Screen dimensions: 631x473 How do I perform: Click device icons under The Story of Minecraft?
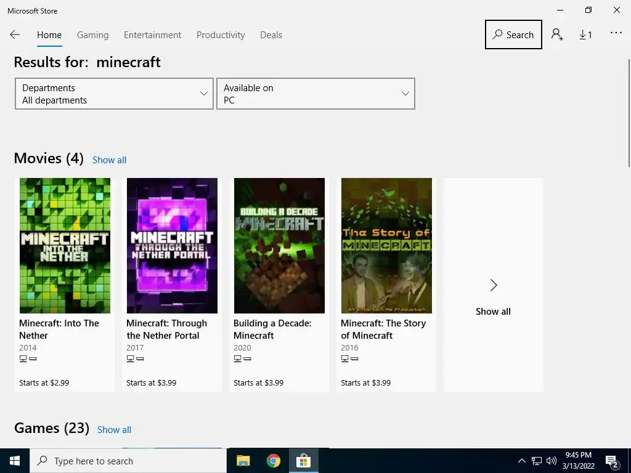tap(350, 358)
